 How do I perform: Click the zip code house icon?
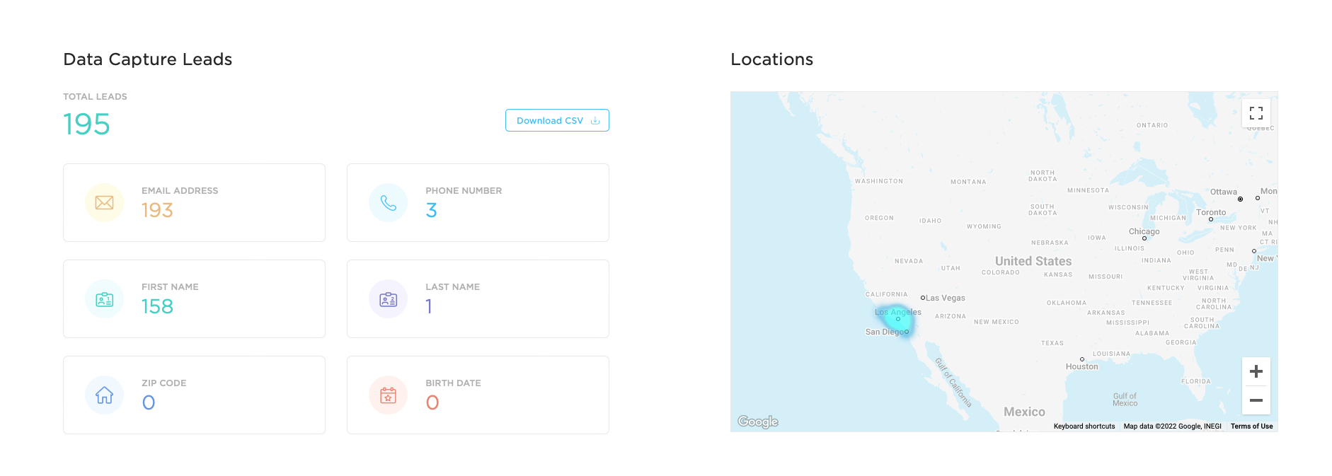(x=104, y=395)
